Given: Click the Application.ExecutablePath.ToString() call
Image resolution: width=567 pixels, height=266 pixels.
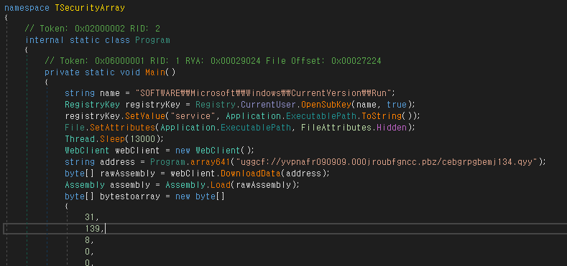Looking at the screenshot, I should pyautogui.click(x=319, y=116).
